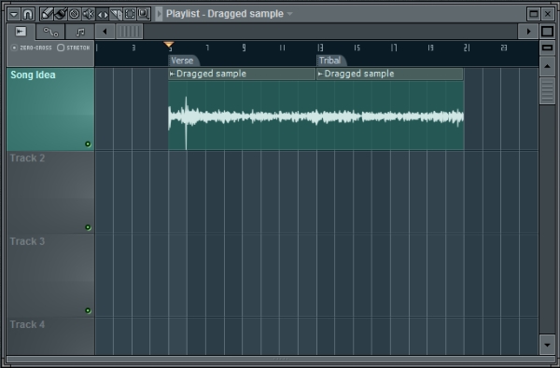Select the Zoom magnifier tool
This screenshot has width=560, height=368.
144,14
